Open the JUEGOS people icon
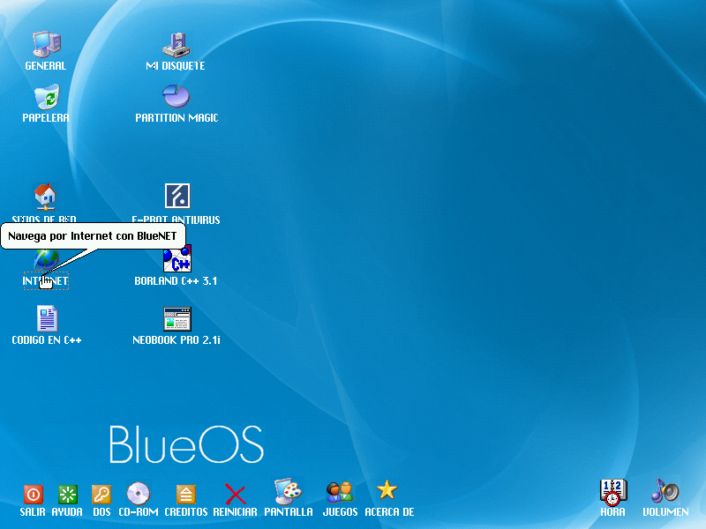The image size is (706, 529). tap(340, 492)
